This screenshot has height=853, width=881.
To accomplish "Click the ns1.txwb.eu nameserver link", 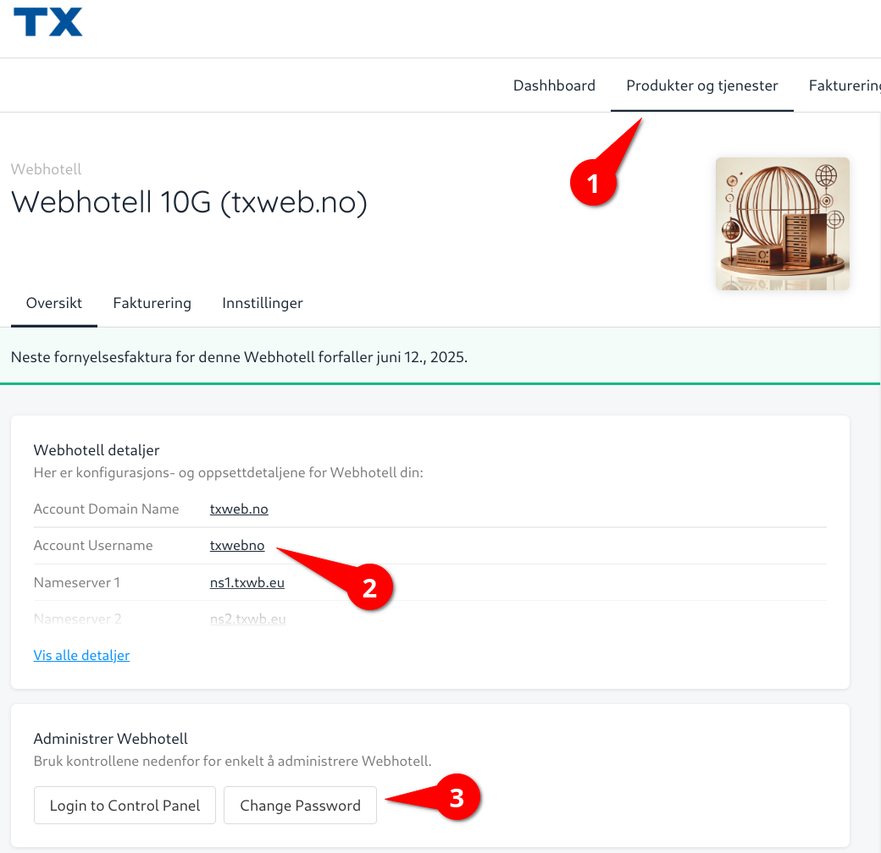I will (x=247, y=582).
